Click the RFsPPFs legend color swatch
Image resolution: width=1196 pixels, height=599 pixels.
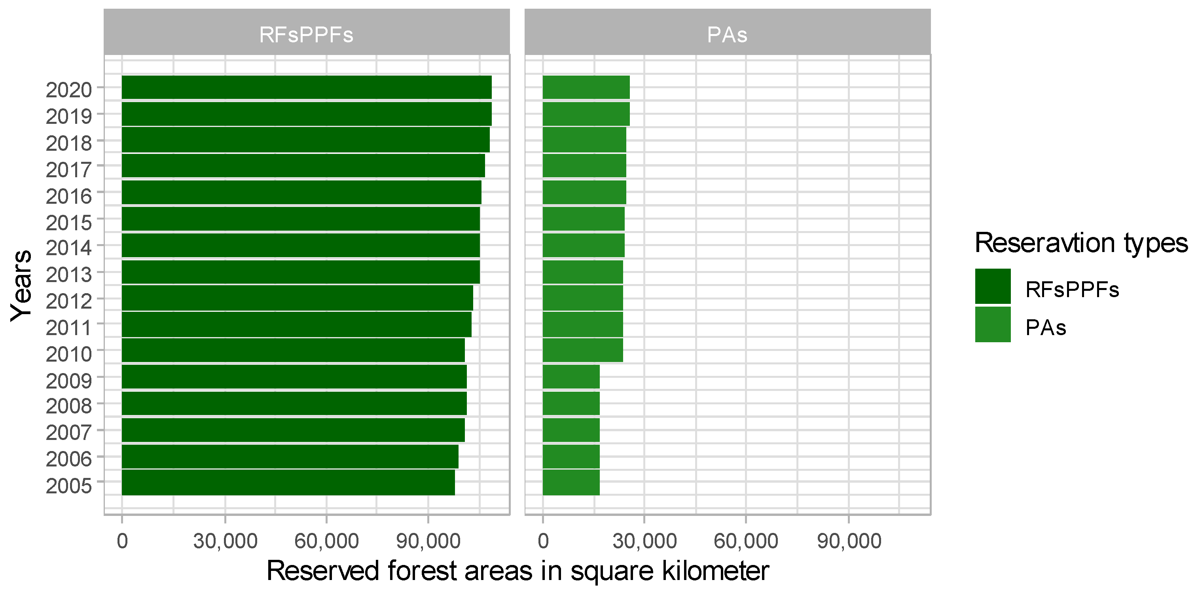pos(993,286)
